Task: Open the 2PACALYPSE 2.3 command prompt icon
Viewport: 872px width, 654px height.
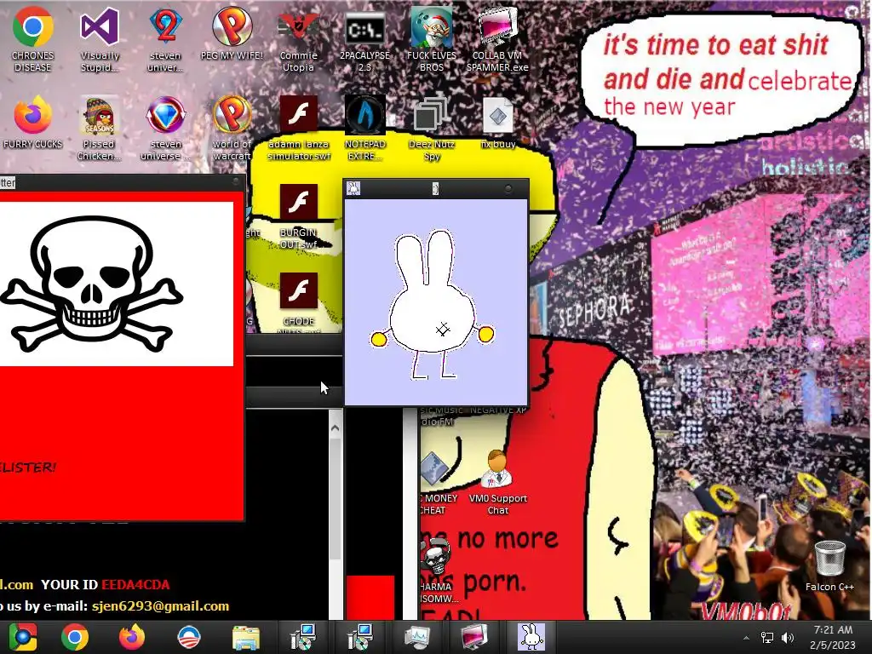Action: pos(364,39)
